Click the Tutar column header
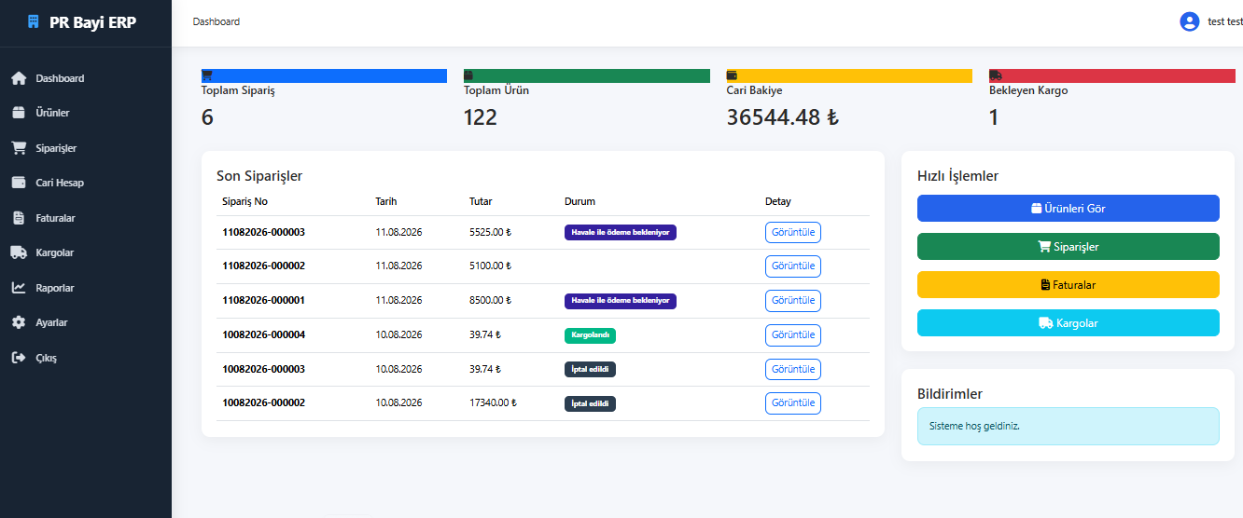The width and height of the screenshot is (1243, 518). tap(481, 201)
